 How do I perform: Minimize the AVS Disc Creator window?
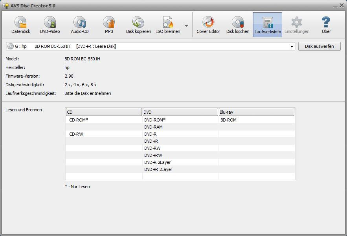tap(335, 6)
